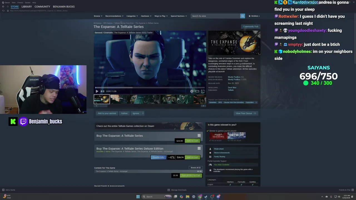This screenshot has height=200, width=356.
Task: Add the $24.99 edition to cart
Action: tap(192, 141)
